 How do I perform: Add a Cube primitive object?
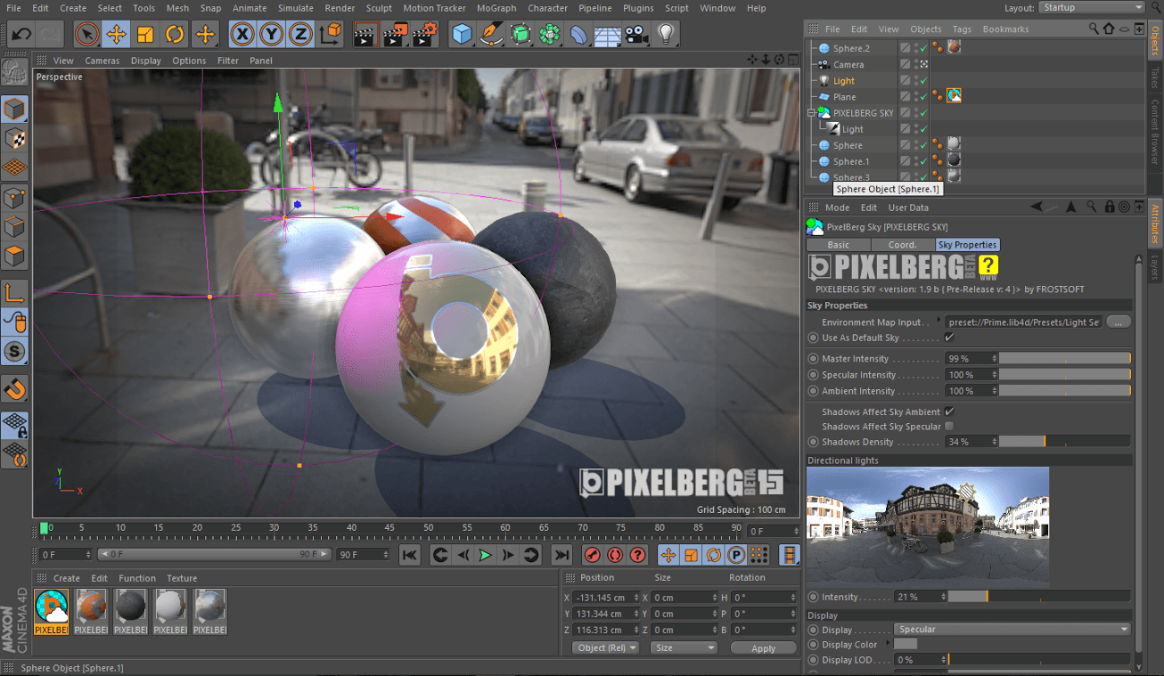462,35
